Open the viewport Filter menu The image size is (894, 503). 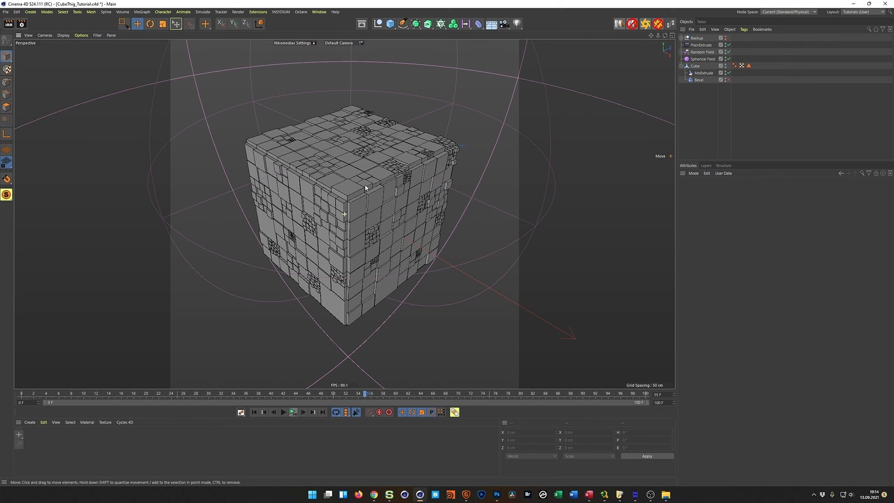tap(97, 35)
